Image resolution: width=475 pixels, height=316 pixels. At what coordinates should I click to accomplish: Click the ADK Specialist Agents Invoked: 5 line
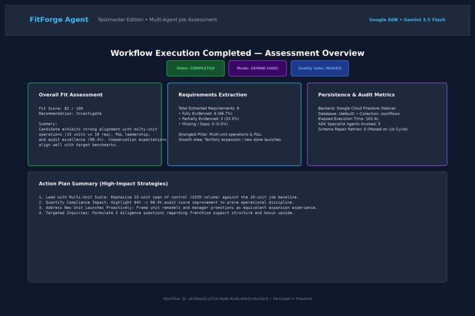(x=349, y=124)
